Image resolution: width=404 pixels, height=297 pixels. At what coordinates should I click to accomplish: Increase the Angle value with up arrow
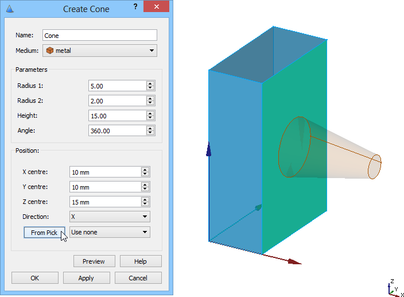coord(150,128)
